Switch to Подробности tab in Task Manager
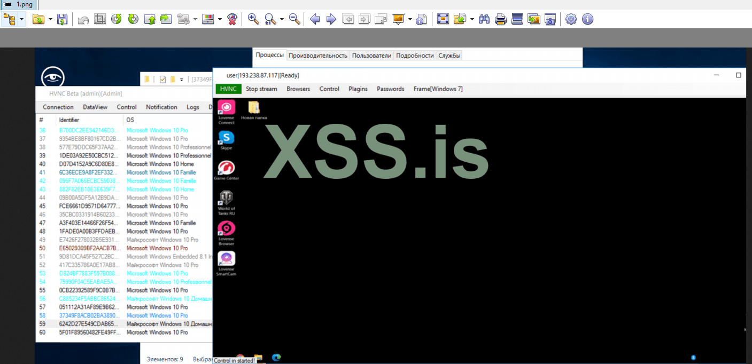752x364 pixels. (415, 56)
